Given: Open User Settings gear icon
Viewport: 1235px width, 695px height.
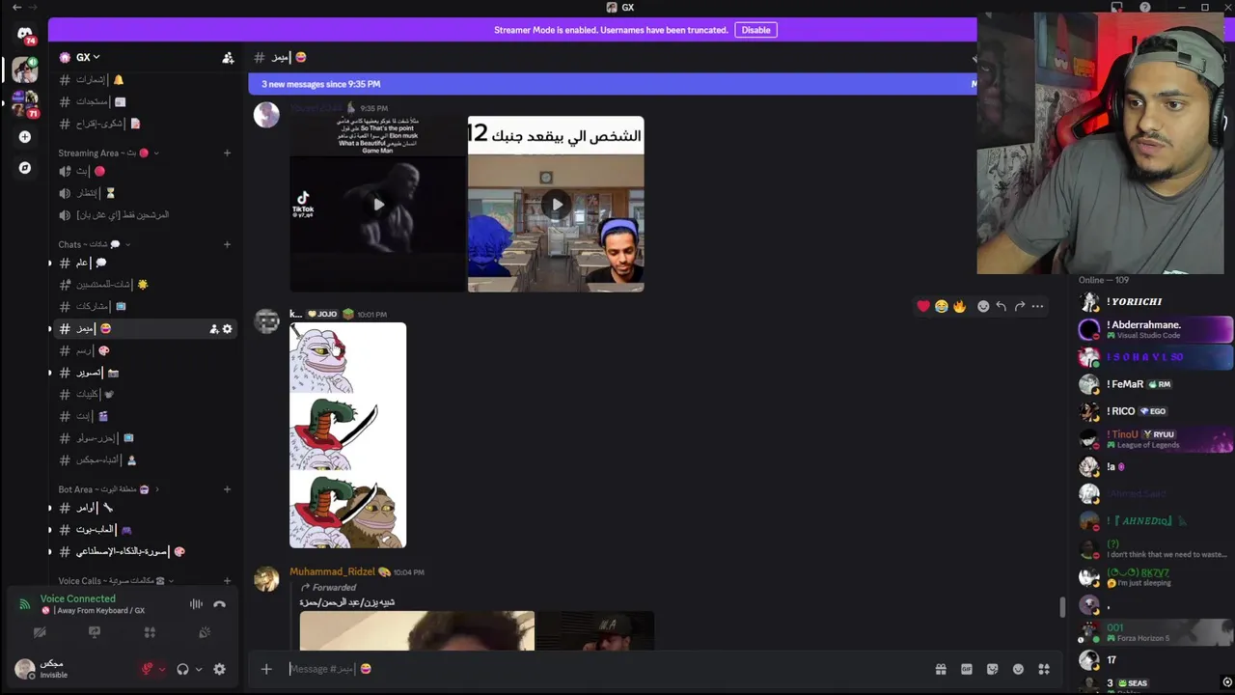Looking at the screenshot, I should tap(219, 669).
